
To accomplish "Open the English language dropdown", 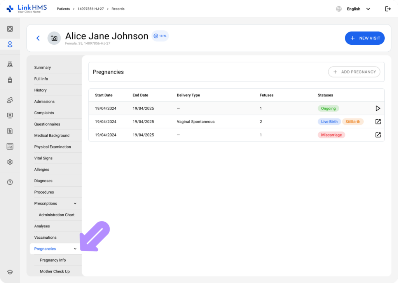I will (x=358, y=9).
